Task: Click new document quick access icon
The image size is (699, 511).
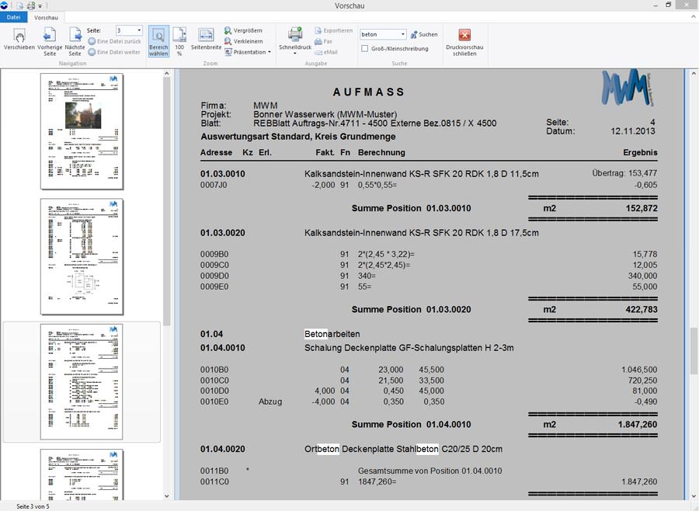Action: 19,5
